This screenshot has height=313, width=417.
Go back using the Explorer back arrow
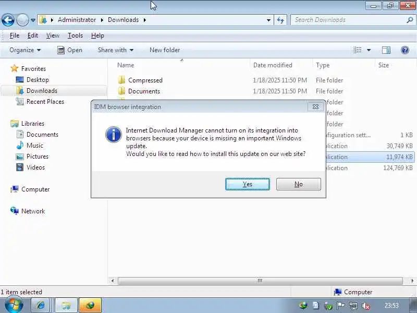click(8, 20)
